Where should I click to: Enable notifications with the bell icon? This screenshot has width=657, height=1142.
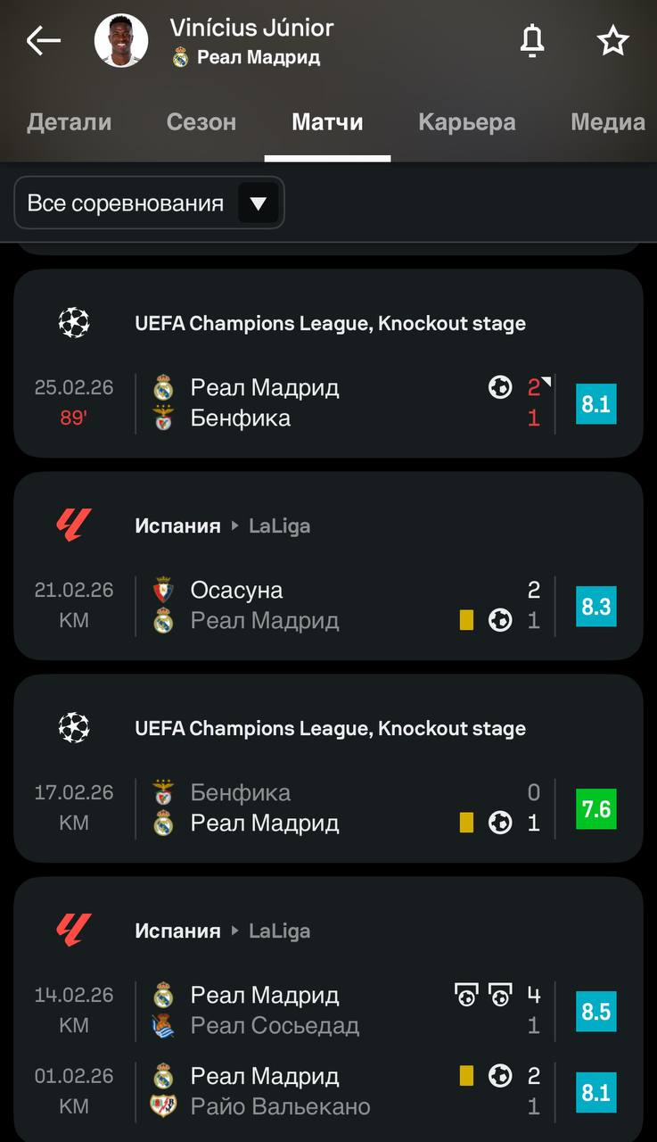coord(532,40)
